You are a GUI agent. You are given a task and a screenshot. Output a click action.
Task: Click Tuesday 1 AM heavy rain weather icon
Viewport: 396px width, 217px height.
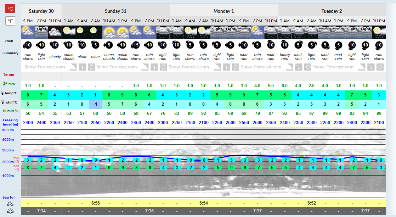point(285,32)
